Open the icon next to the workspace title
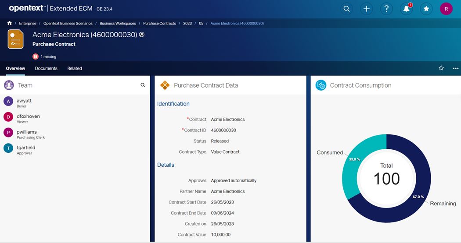 click(142, 35)
